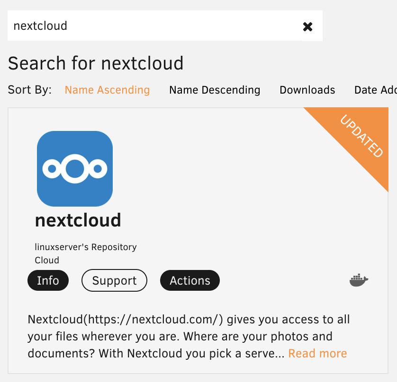Sort results by Date Added
The width and height of the screenshot is (397, 382).
coord(375,90)
